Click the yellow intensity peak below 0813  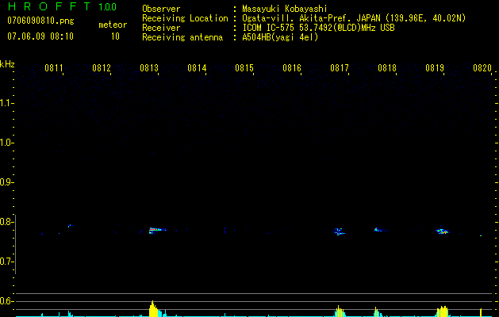click(153, 309)
